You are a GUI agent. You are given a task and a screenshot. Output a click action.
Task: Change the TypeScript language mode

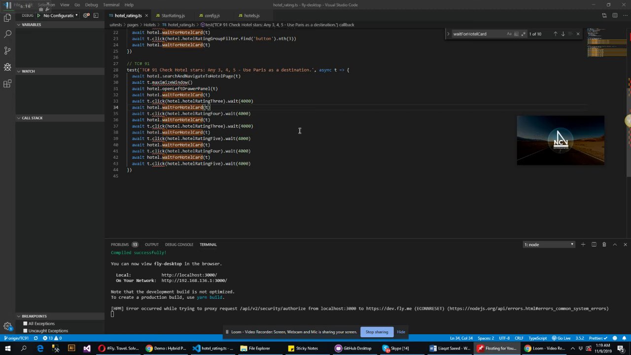pyautogui.click(x=537, y=338)
